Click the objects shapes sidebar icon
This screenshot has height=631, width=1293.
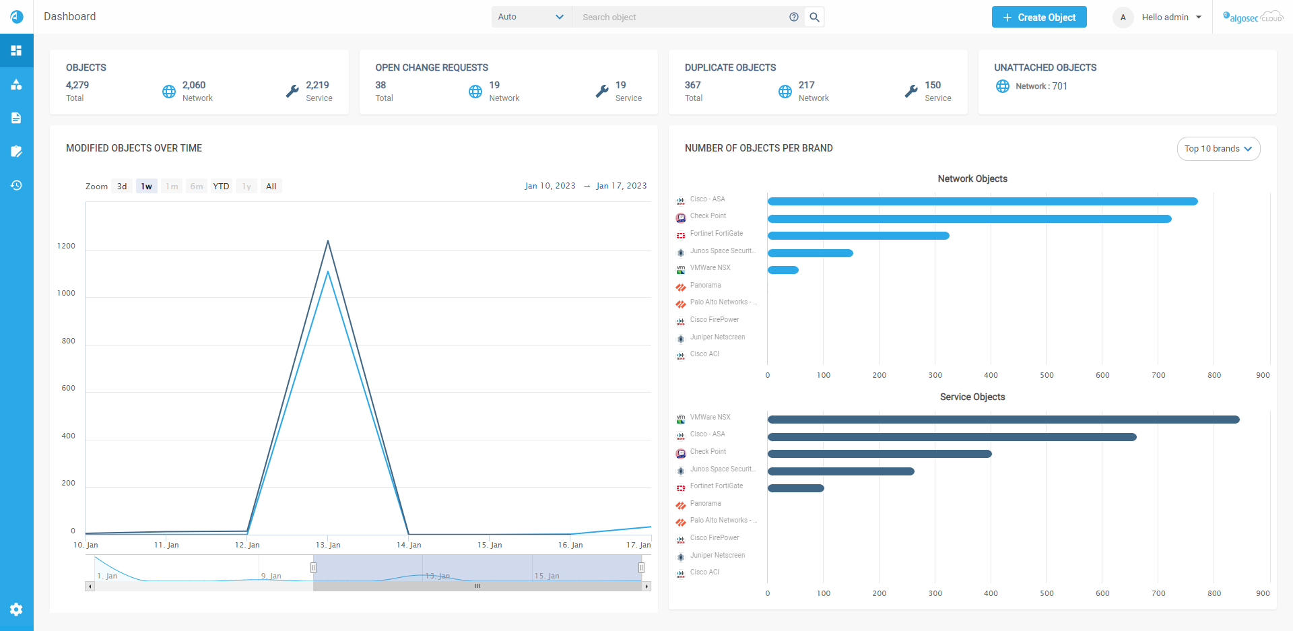[x=16, y=84]
